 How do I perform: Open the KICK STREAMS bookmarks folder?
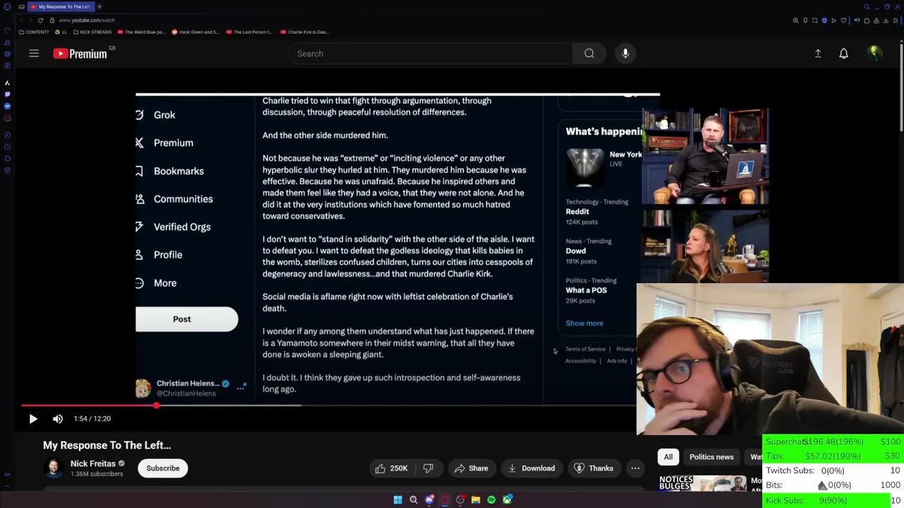[x=92, y=32]
